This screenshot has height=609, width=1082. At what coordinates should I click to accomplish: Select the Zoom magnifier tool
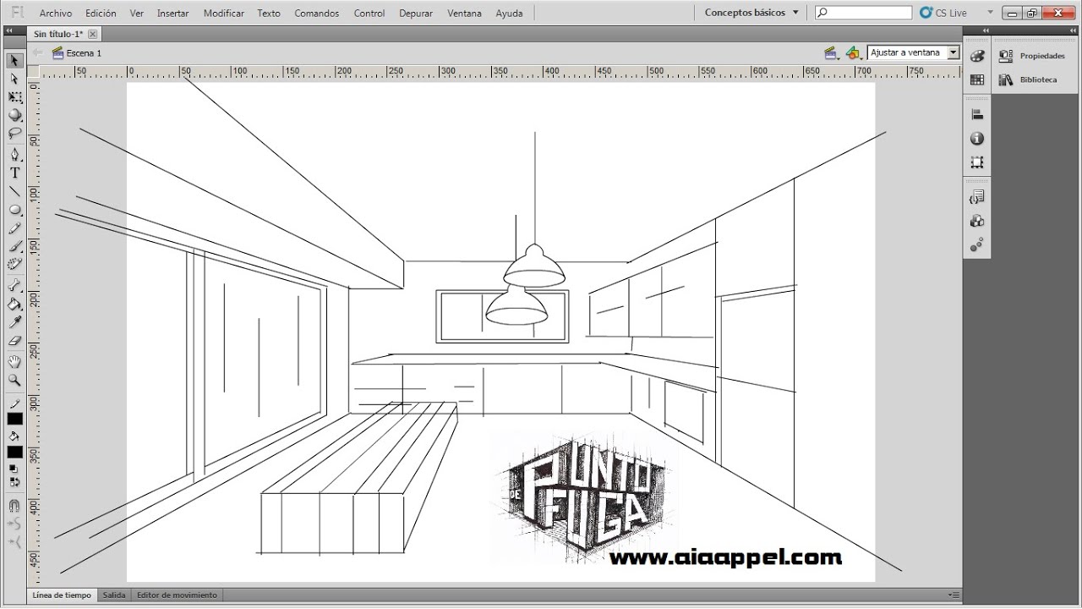pyautogui.click(x=14, y=381)
